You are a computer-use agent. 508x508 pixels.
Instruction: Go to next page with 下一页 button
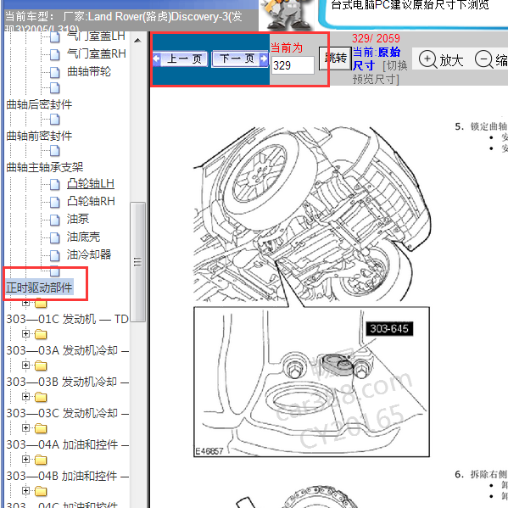240,59
